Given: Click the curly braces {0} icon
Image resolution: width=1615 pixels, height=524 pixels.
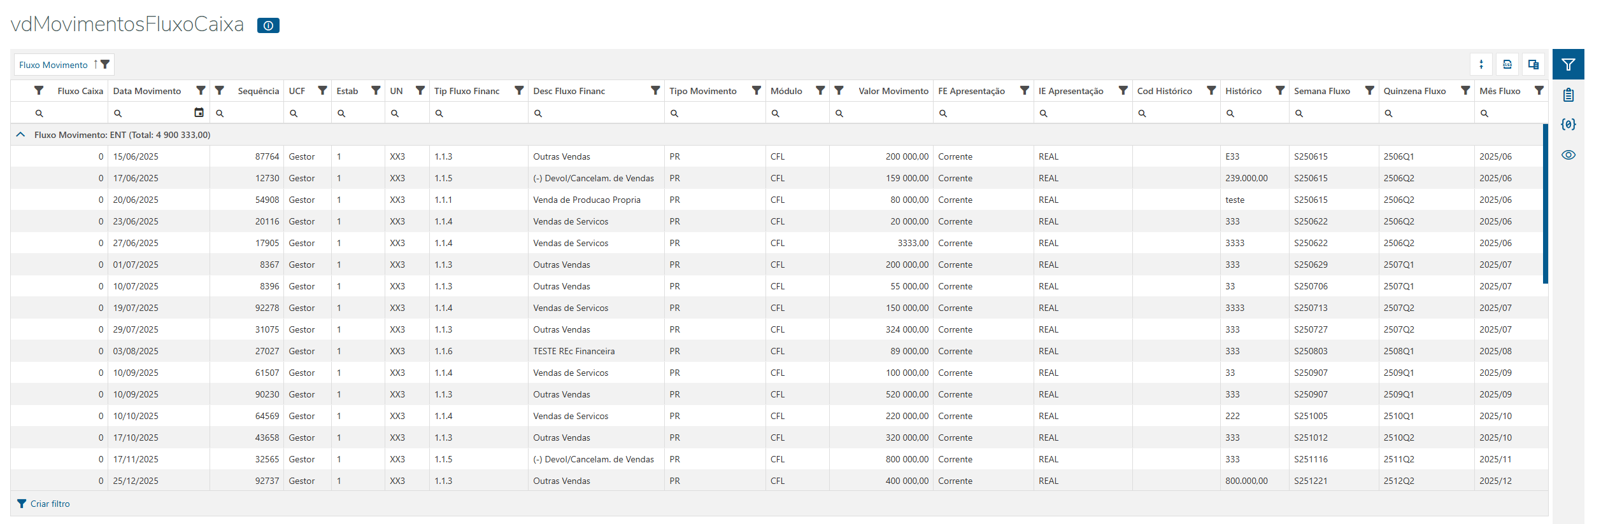Looking at the screenshot, I should (1568, 125).
